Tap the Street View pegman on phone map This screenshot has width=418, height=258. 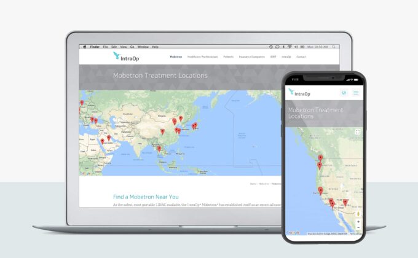pos(358,214)
